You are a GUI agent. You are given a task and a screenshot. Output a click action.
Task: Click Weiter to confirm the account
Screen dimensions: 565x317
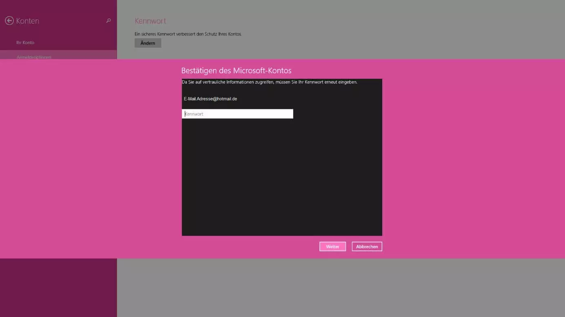332,247
